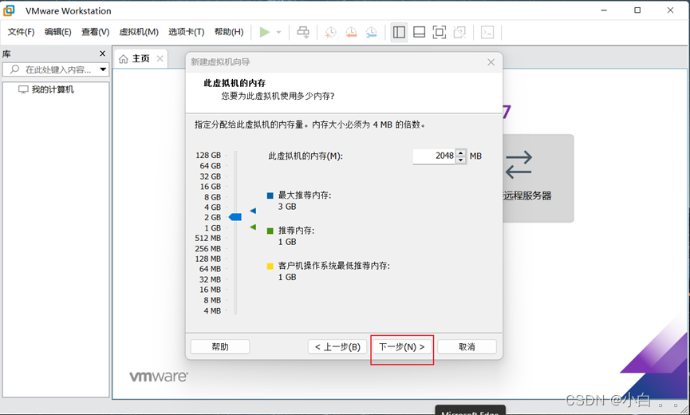Click the 推荐内存 legend label
Image resolution: width=690 pixels, height=415 pixels.
(296, 231)
